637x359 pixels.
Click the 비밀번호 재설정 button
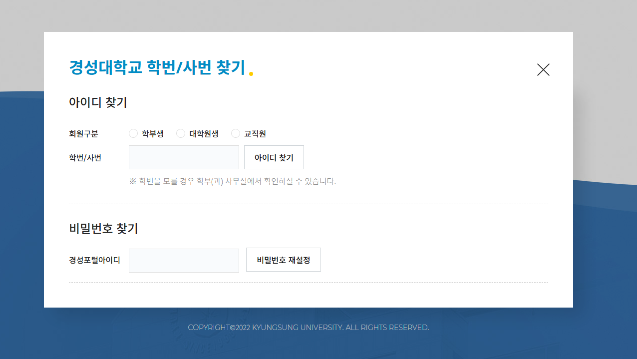point(284,260)
